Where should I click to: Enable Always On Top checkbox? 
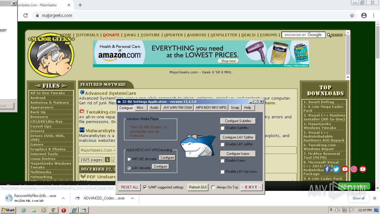click(x=213, y=187)
